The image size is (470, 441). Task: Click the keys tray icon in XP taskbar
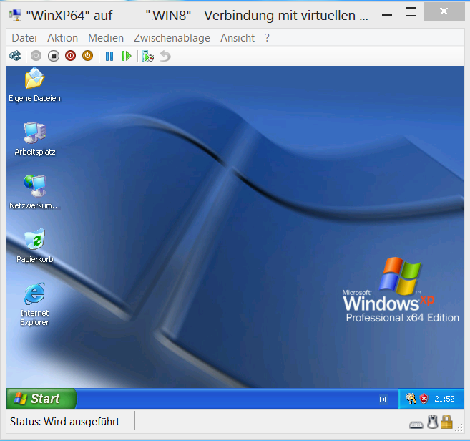point(411,399)
